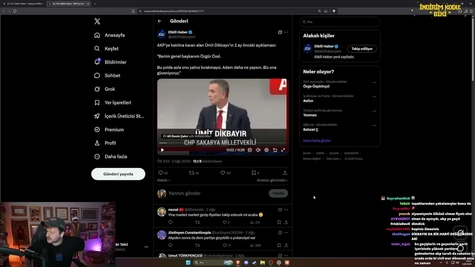Expand the Alakalı sort dropdown
This screenshot has width=475, height=267.
point(164,180)
